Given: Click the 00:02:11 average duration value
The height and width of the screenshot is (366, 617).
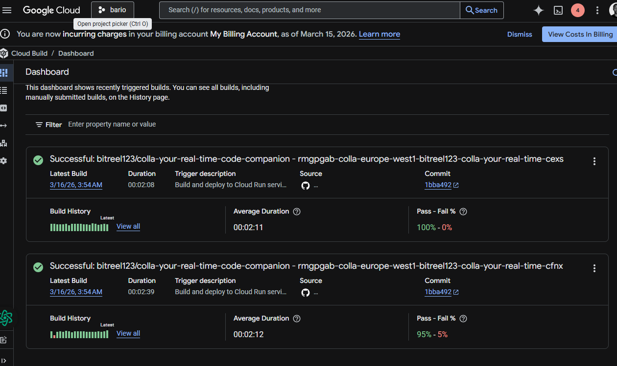Looking at the screenshot, I should (248, 228).
